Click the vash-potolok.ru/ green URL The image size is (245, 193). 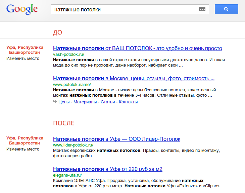coord(68,55)
